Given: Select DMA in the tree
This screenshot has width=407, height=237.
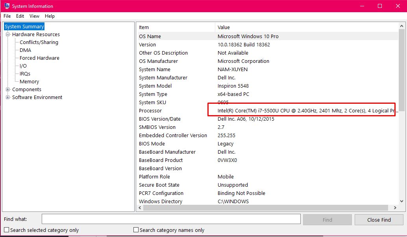Looking at the screenshot, I should pos(26,50).
